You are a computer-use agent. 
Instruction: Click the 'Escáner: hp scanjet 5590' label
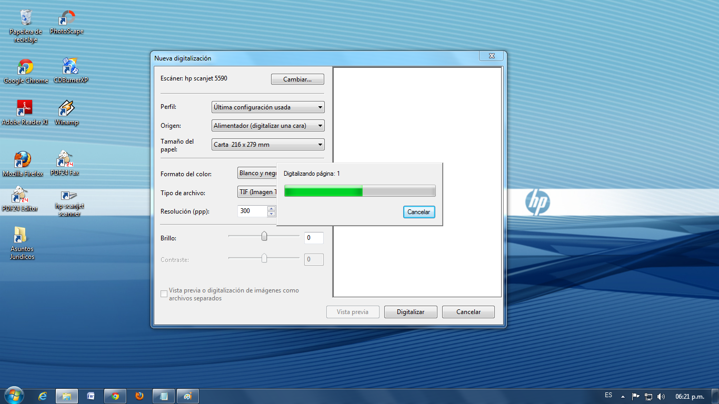click(194, 78)
